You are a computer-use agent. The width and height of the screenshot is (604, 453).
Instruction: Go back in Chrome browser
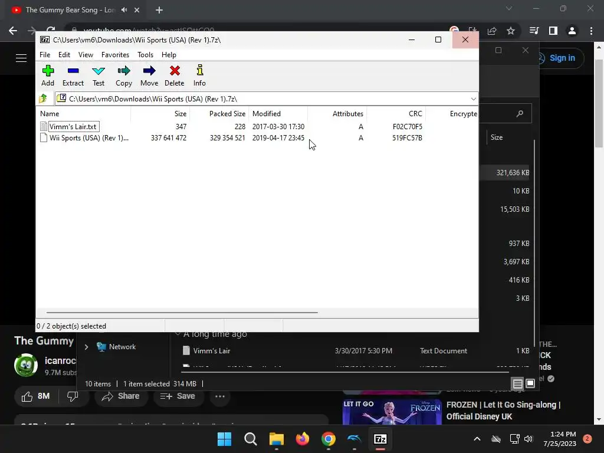coord(13,31)
